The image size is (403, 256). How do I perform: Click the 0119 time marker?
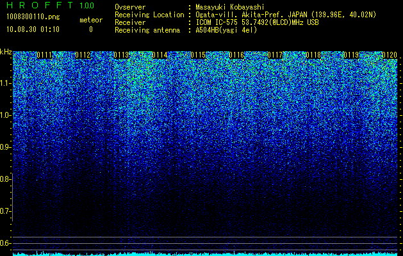(x=351, y=55)
